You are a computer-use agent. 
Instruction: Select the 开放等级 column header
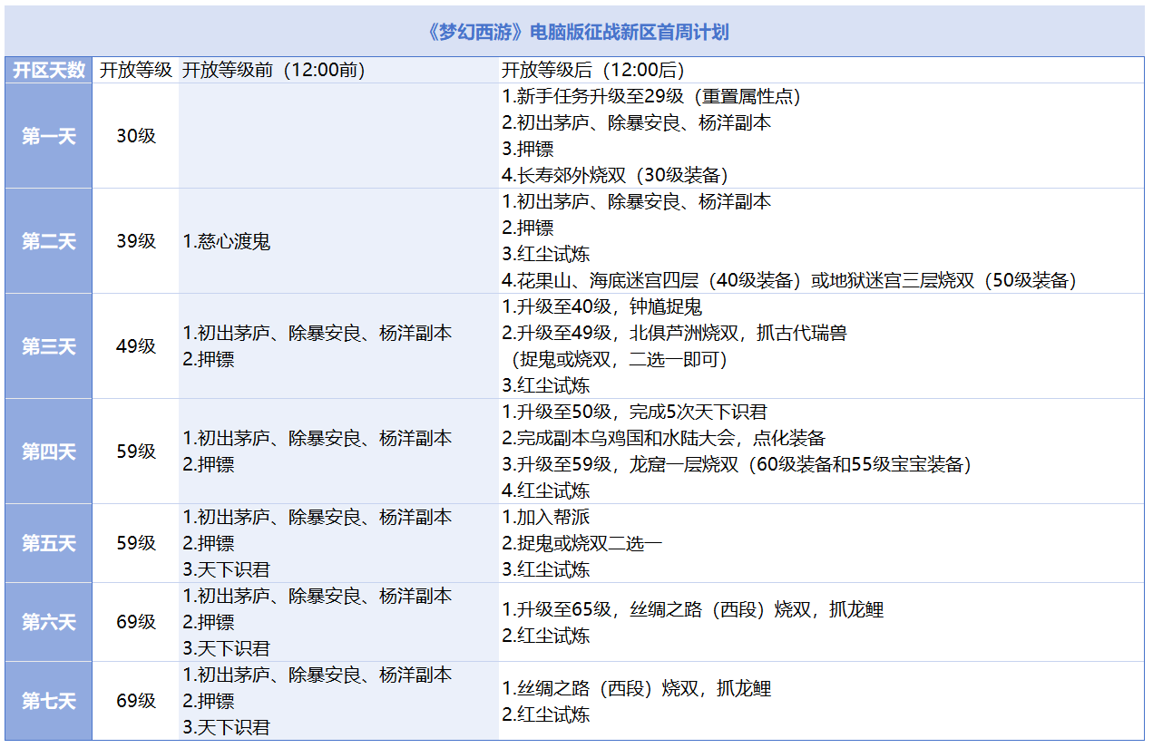[135, 70]
